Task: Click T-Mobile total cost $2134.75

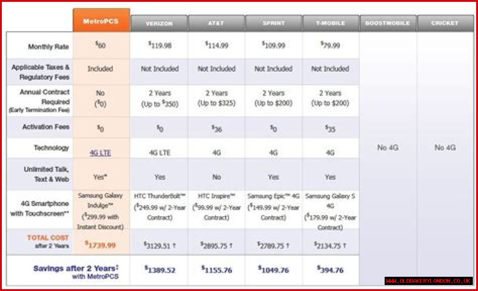Action: click(330, 245)
